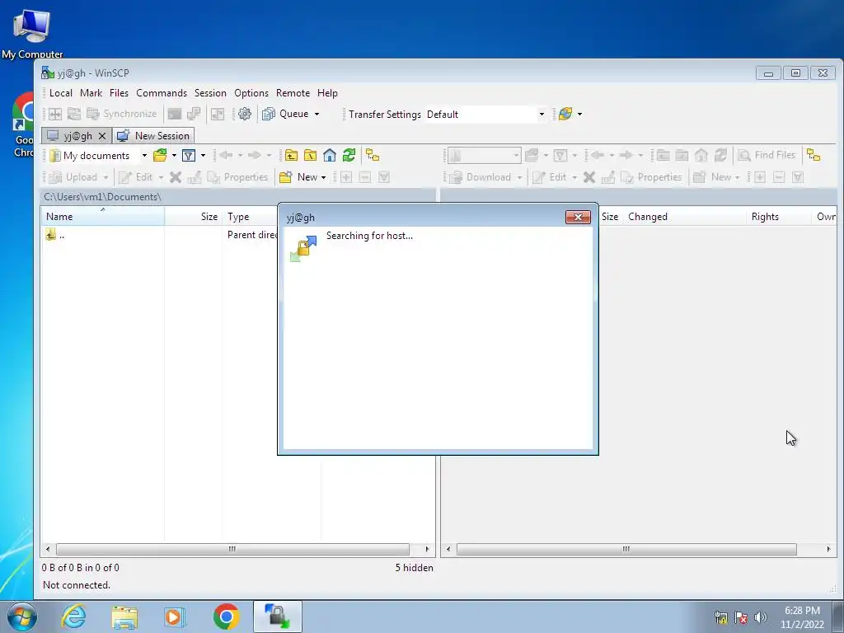844x633 pixels.
Task: Go to local parent directory icon
Action: point(291,156)
